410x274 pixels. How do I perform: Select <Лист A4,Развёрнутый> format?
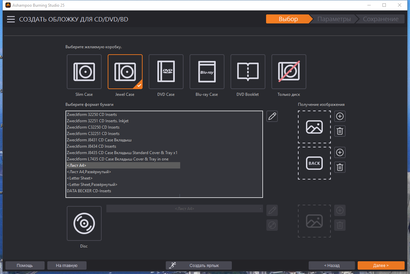pyautogui.click(x=123, y=172)
